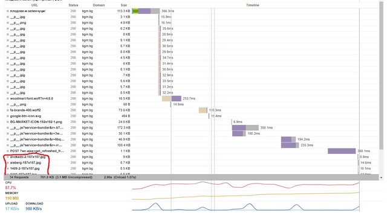Image resolution: width=387 pixels, height=219 pixels.
Task: Click the 368.1ms POST request timing bar
Action: tap(342, 151)
